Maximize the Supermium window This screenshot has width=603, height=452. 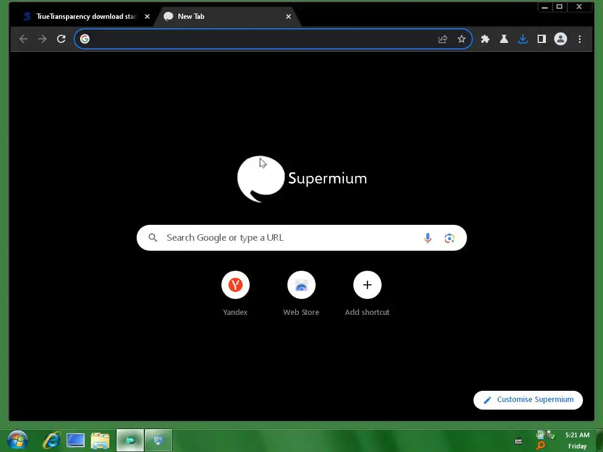point(559,7)
